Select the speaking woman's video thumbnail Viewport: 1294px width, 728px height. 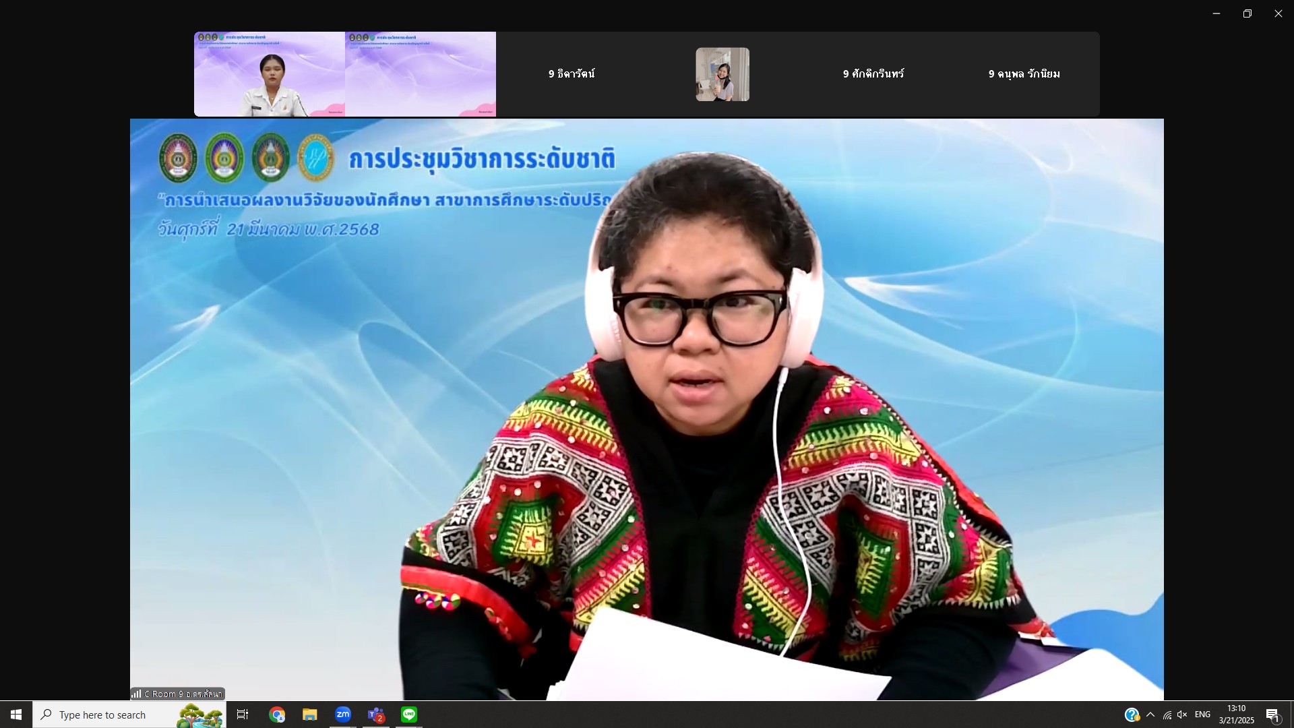pyautogui.click(x=270, y=74)
